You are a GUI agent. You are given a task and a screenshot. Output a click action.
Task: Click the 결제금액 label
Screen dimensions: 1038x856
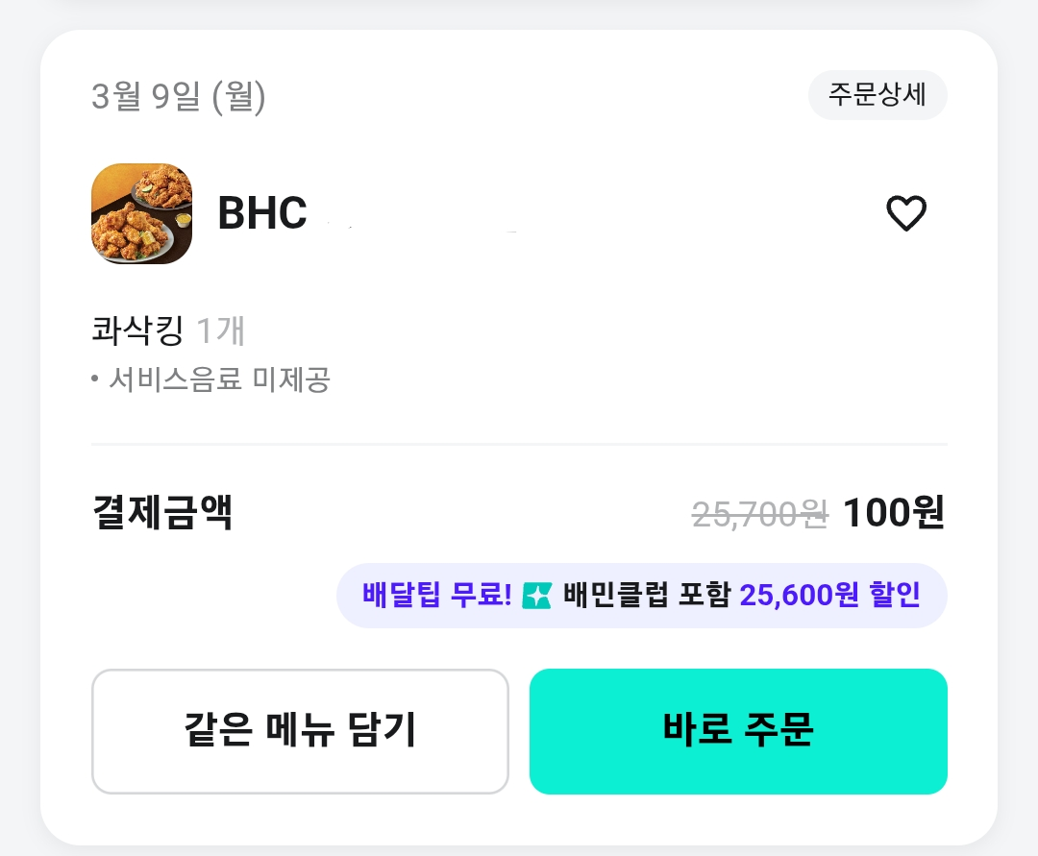click(162, 513)
